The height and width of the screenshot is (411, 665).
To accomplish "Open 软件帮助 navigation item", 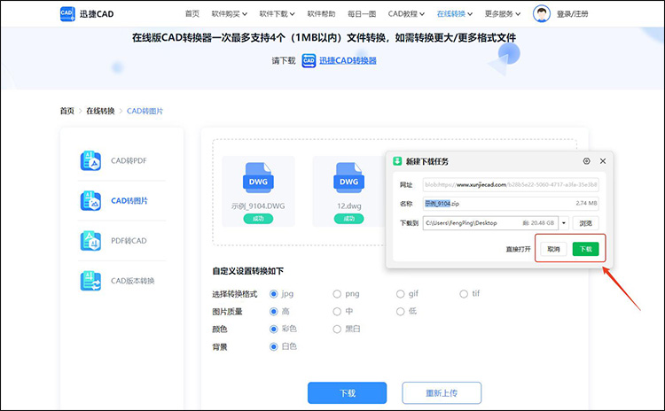I will tap(321, 14).
